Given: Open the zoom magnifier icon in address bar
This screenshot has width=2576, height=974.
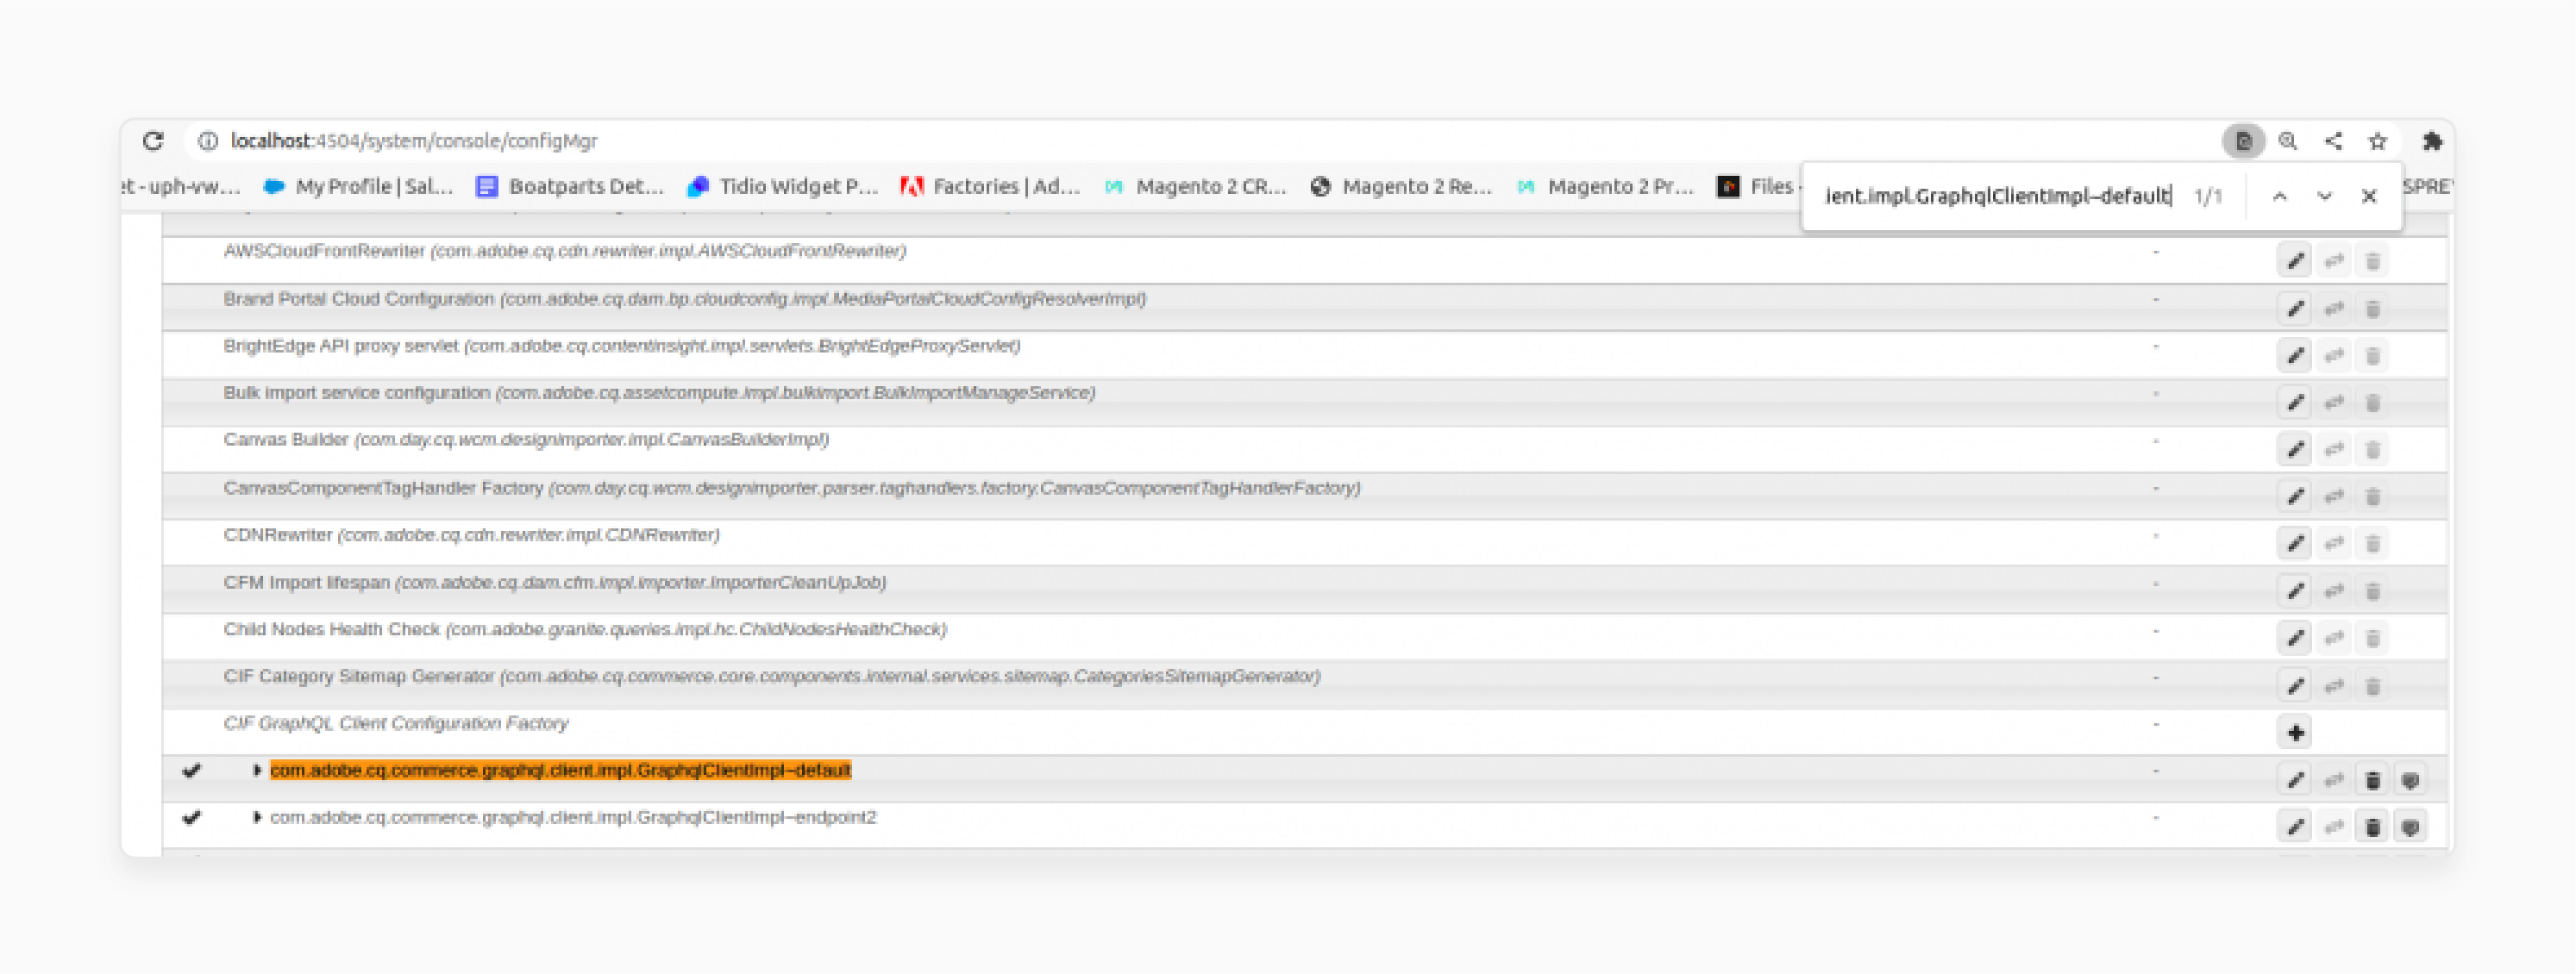Looking at the screenshot, I should pos(2288,140).
